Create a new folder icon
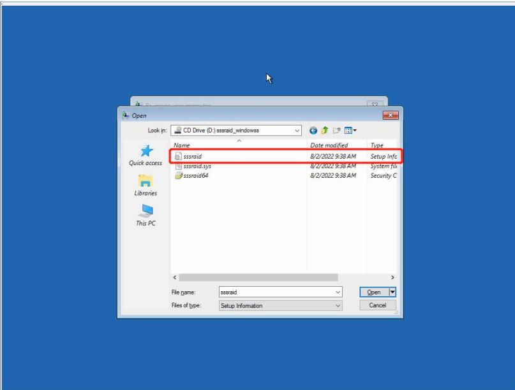This screenshot has height=390, width=515. point(336,131)
